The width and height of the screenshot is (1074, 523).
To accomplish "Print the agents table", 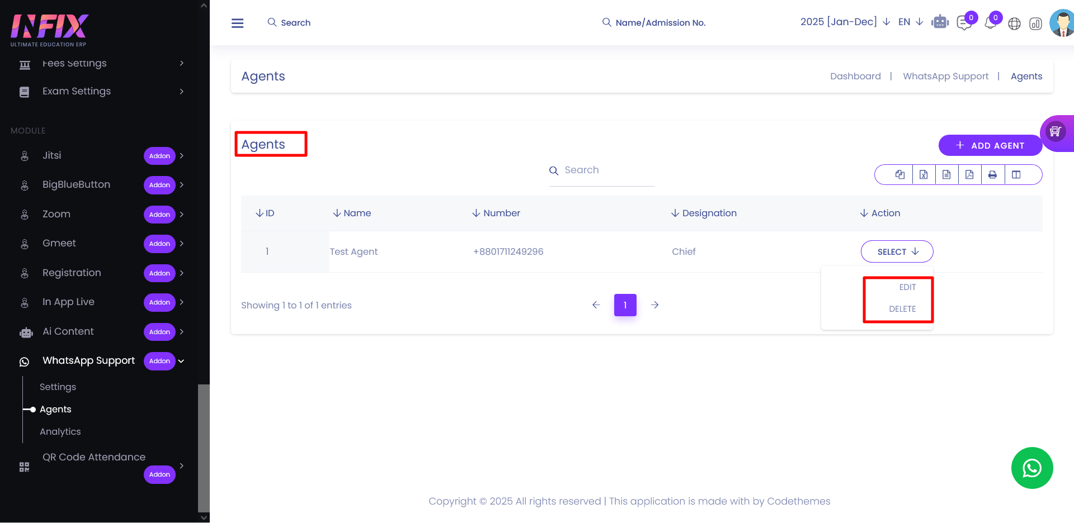I will [992, 174].
